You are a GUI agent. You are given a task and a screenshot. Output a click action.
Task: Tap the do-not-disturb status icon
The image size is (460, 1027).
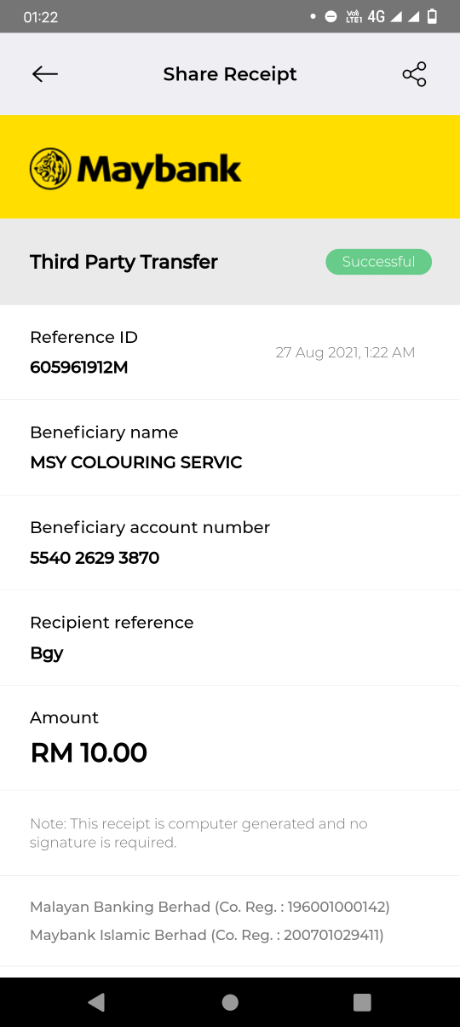(331, 16)
